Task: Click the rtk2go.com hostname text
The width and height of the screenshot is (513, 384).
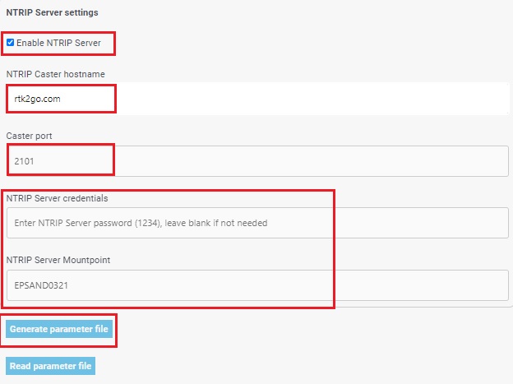Action: [x=38, y=99]
